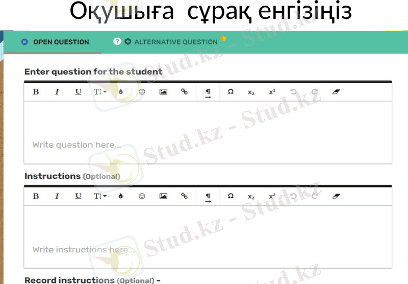This screenshot has height=284, width=408.
Task: Open emoji picker in Instructions editor
Action: pos(142,196)
